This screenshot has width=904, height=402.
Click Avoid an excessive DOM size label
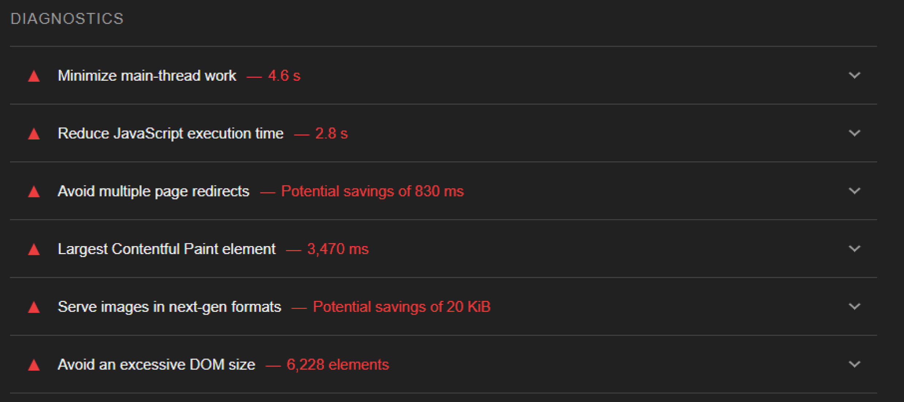[x=156, y=364]
